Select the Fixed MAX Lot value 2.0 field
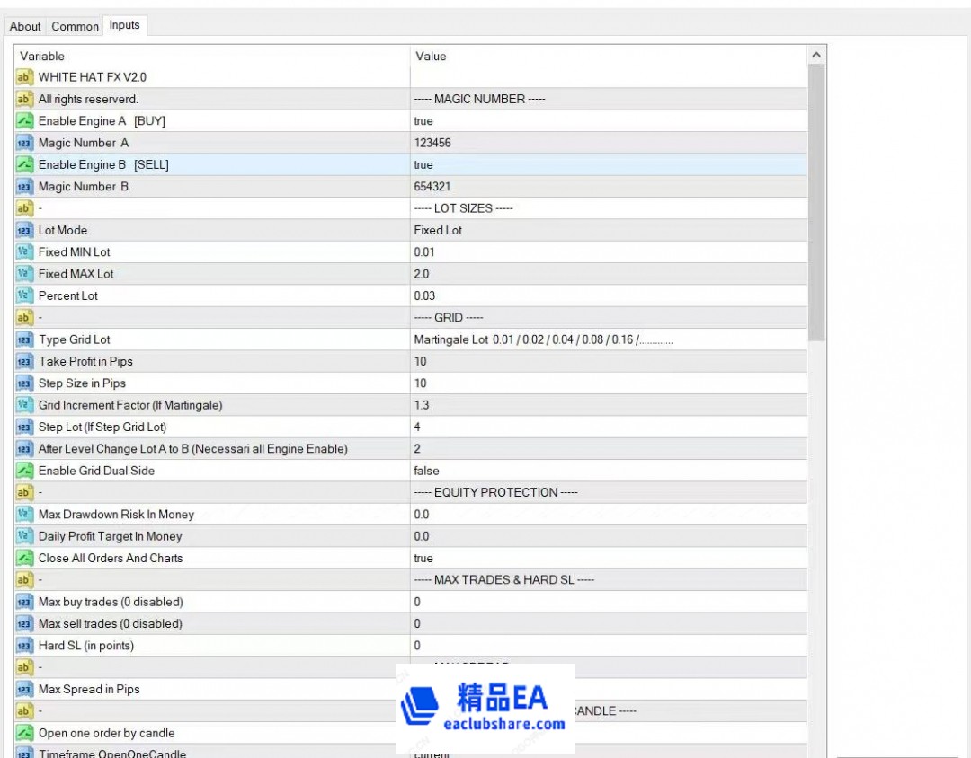 click(x=422, y=274)
